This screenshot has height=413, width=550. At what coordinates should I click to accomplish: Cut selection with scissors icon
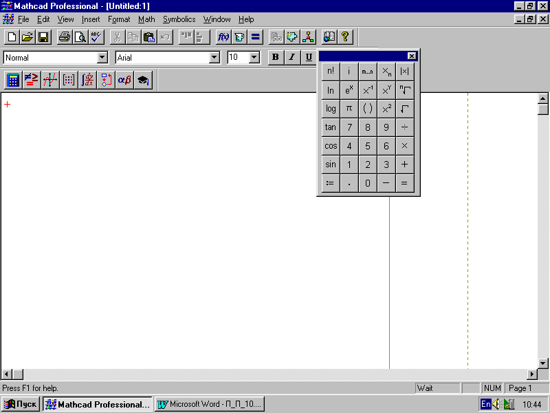(118, 37)
